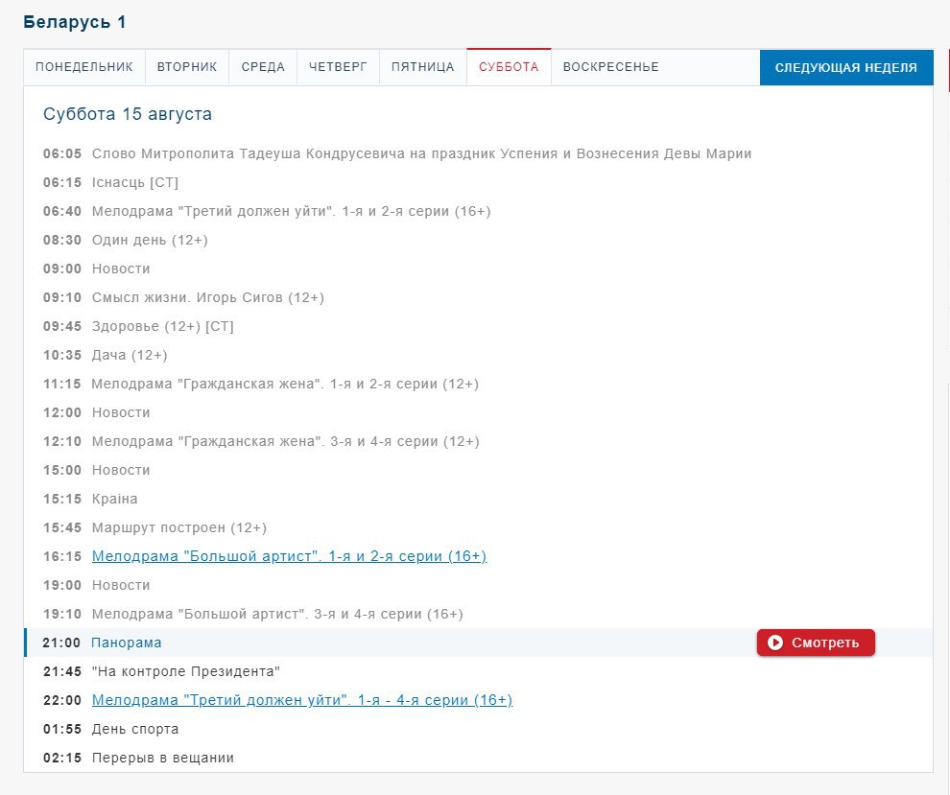Click the 12:00 Новости entry
This screenshot has width=950, height=795.
pyautogui.click(x=96, y=412)
